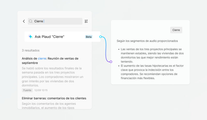Click the Beta badge

(88, 37)
